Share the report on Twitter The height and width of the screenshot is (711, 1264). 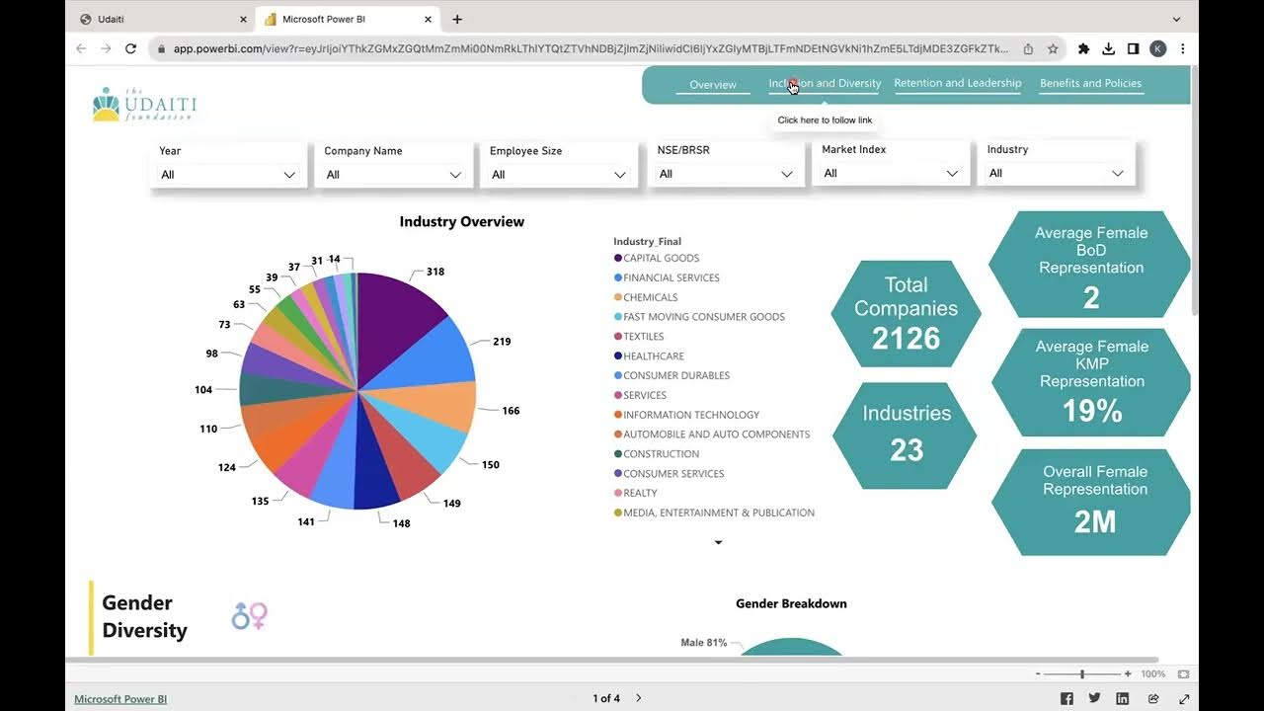tap(1094, 698)
